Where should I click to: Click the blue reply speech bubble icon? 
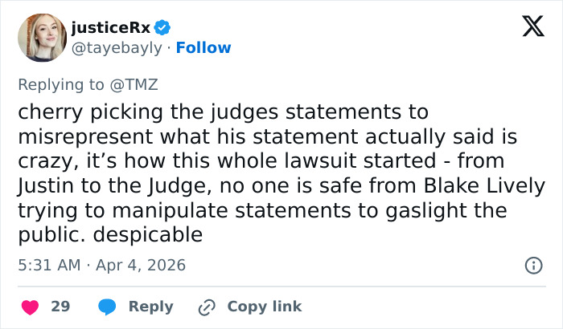(106, 307)
